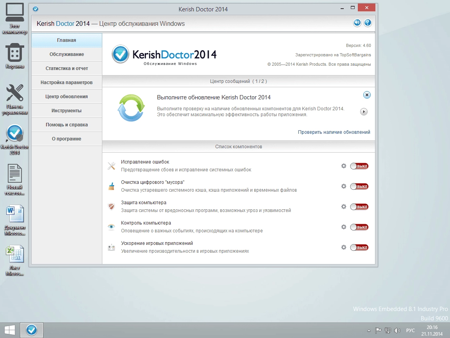Screen dimensions: 450x338
Task: Open Этот компьютер desktop icon
Action: [x=14, y=19]
